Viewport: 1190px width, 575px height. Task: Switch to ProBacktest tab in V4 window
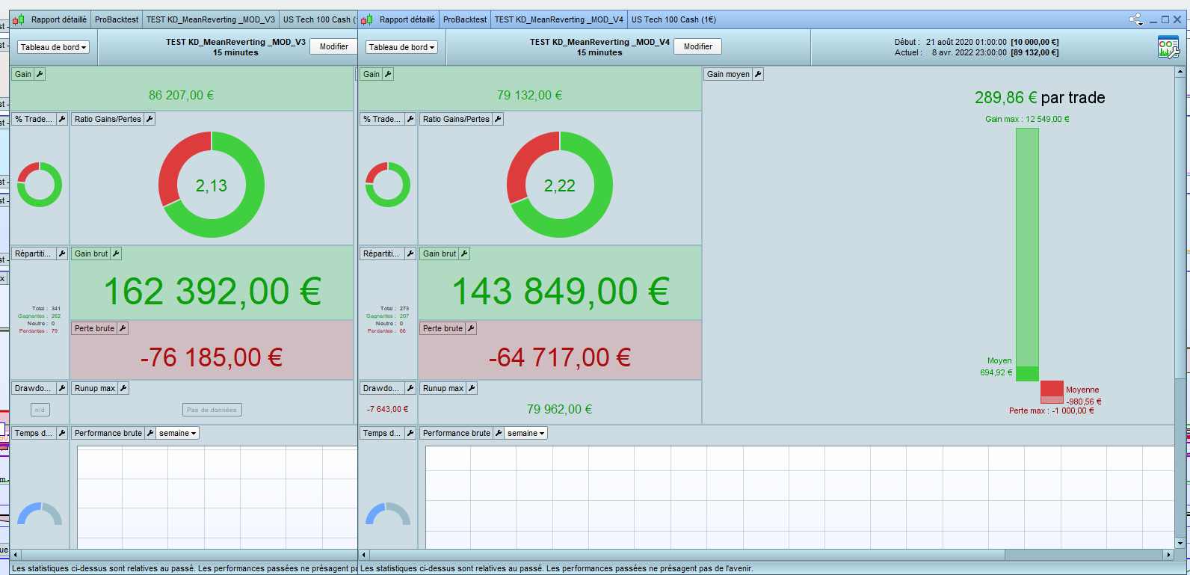coord(465,19)
